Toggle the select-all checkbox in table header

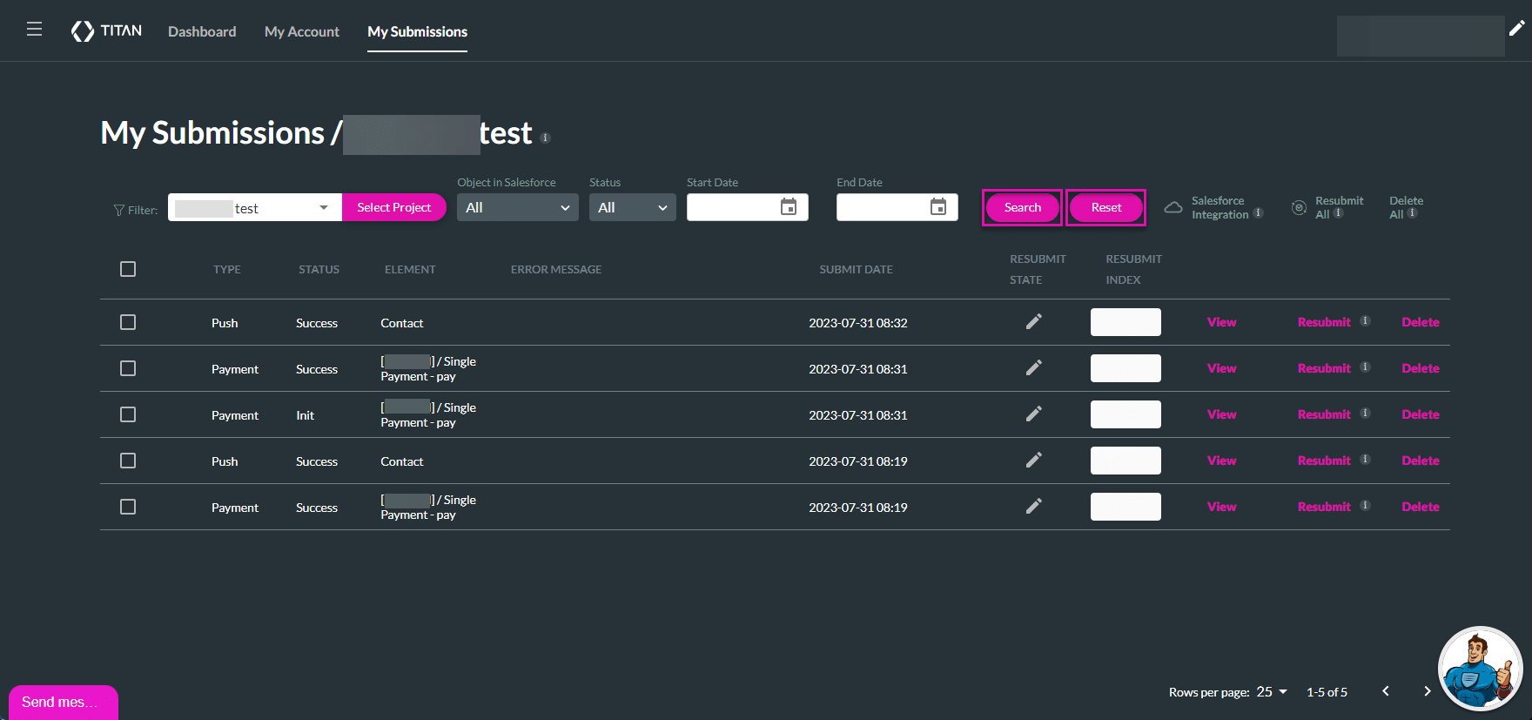128,269
